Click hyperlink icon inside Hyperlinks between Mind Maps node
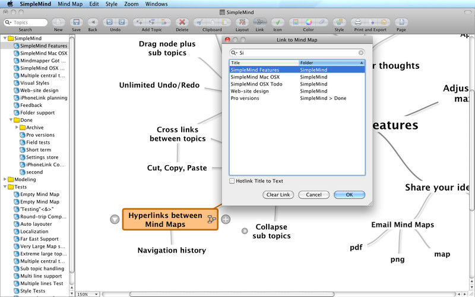475x297 pixels. [211, 219]
